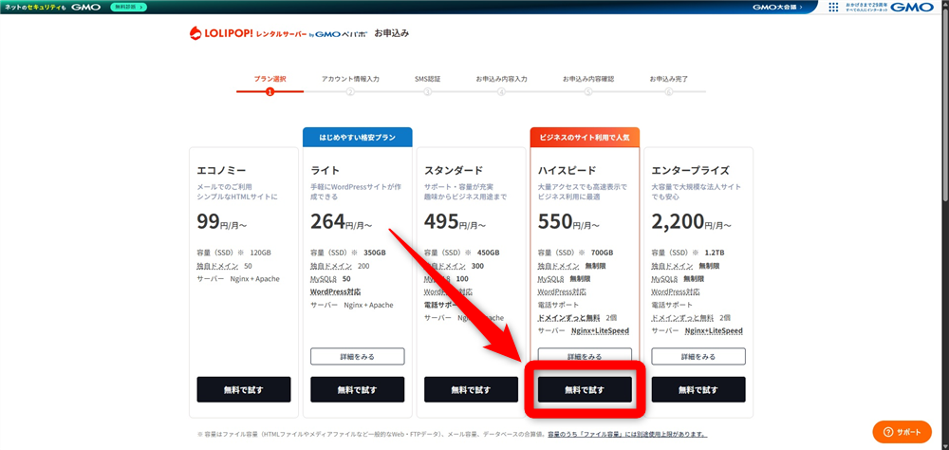Viewport: 949px width, 450px height.
Task: Click Nginx+LiteSpeed in エンタープライズ plan
Action: (715, 330)
